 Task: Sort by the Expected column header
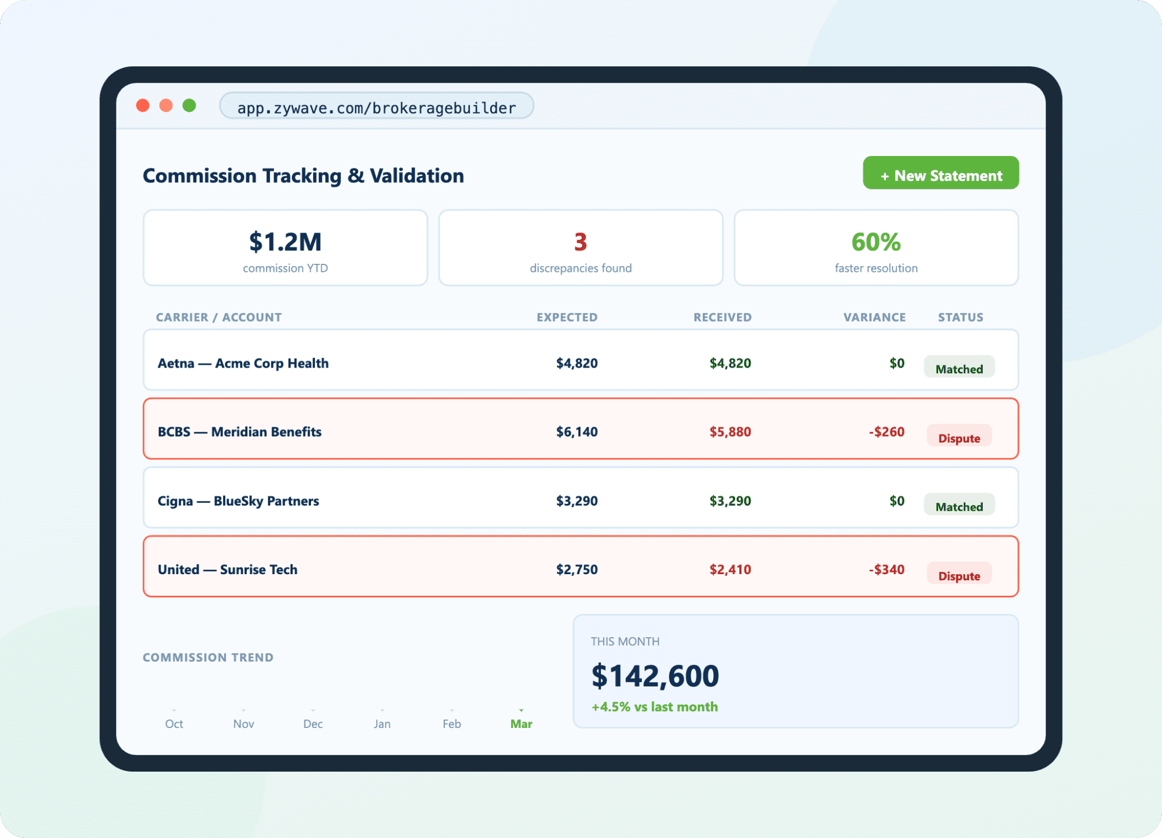[567, 317]
